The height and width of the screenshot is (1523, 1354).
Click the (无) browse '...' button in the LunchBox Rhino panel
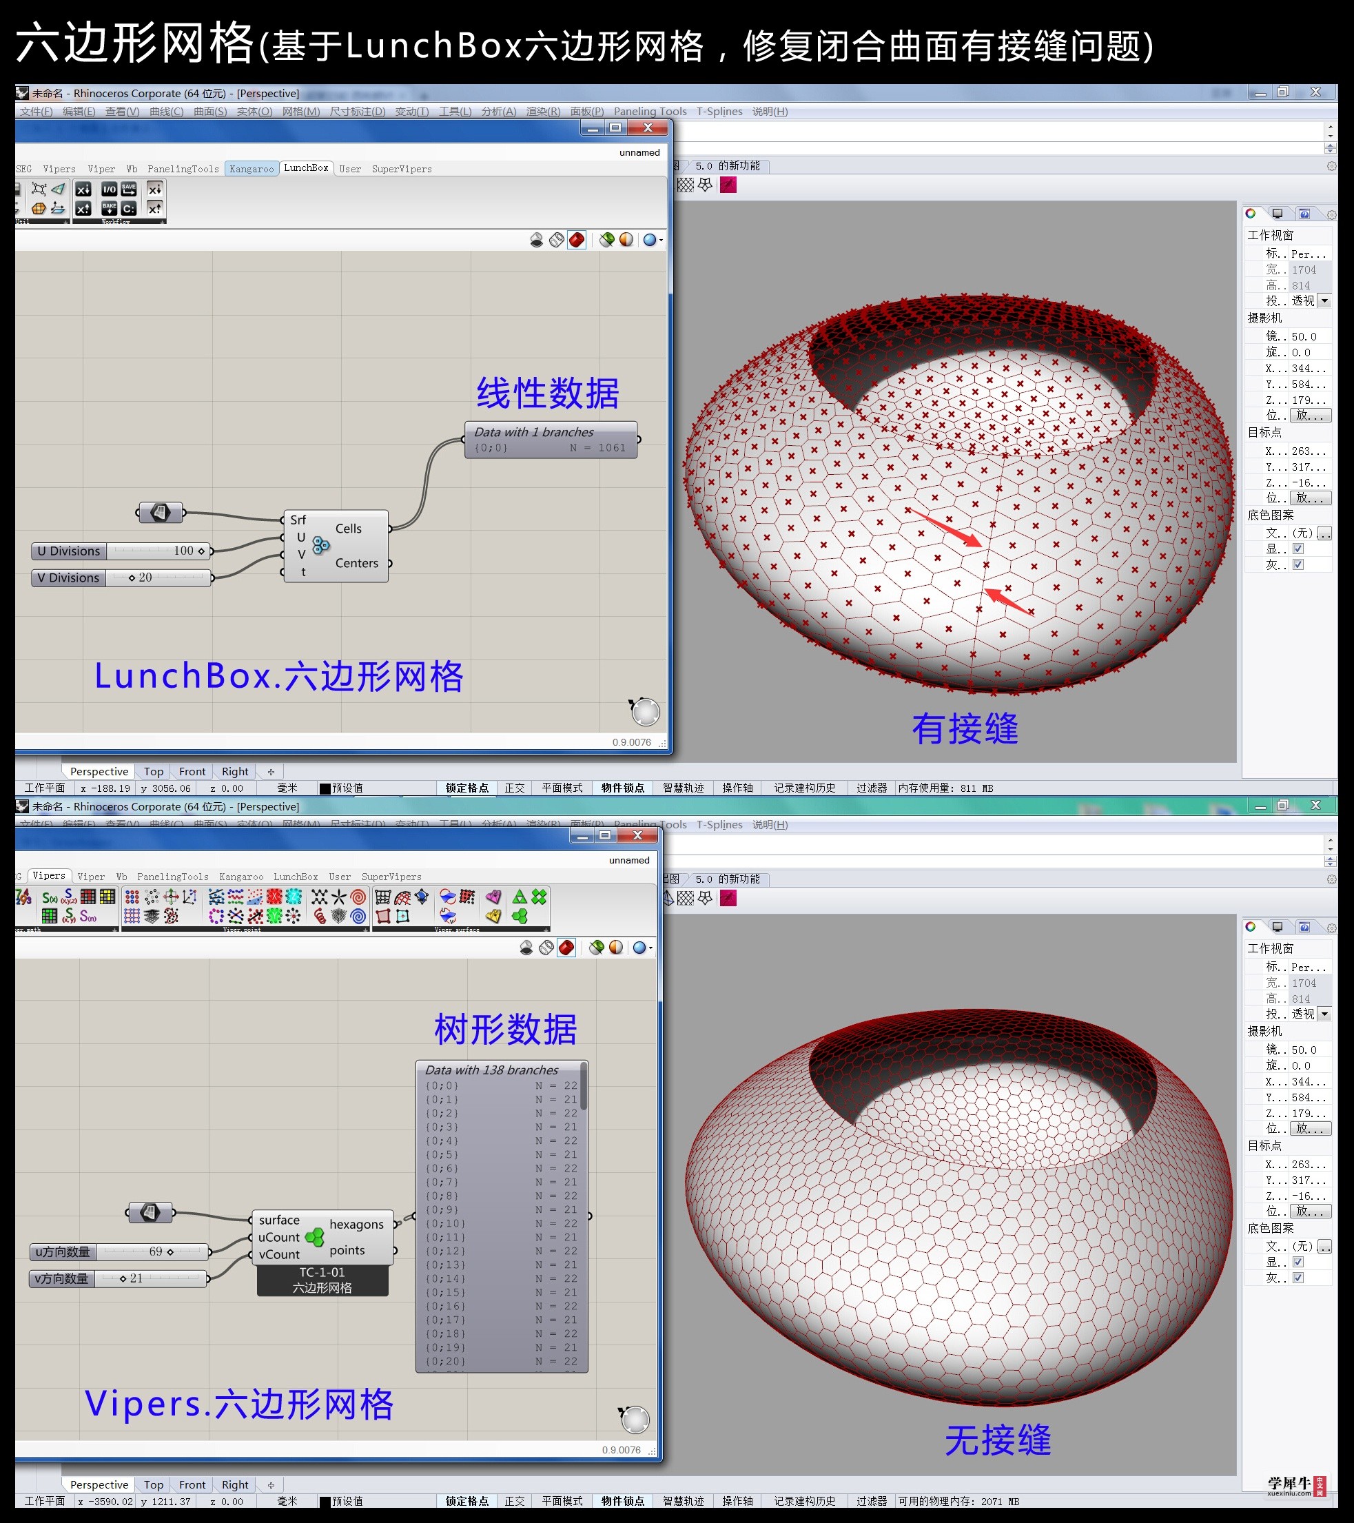[1324, 533]
